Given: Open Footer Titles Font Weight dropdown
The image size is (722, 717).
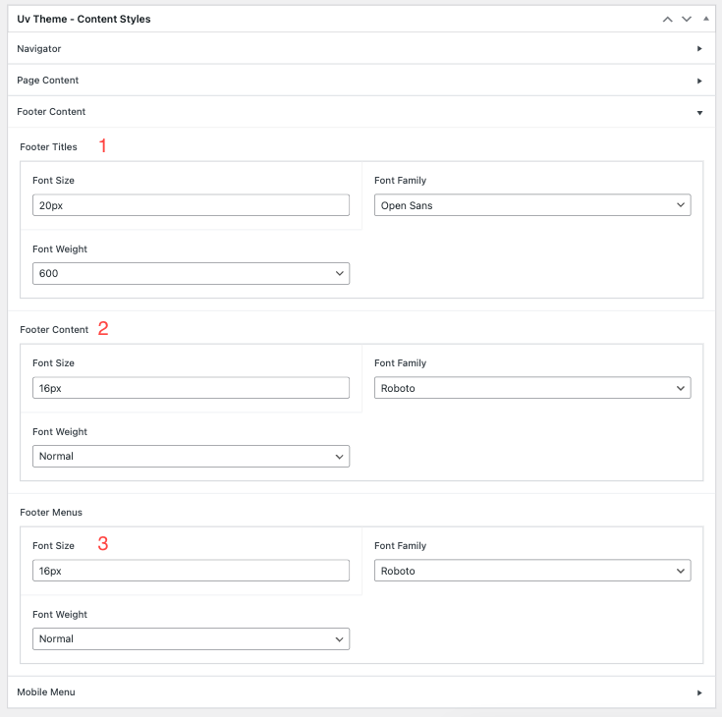Looking at the screenshot, I should click(191, 274).
